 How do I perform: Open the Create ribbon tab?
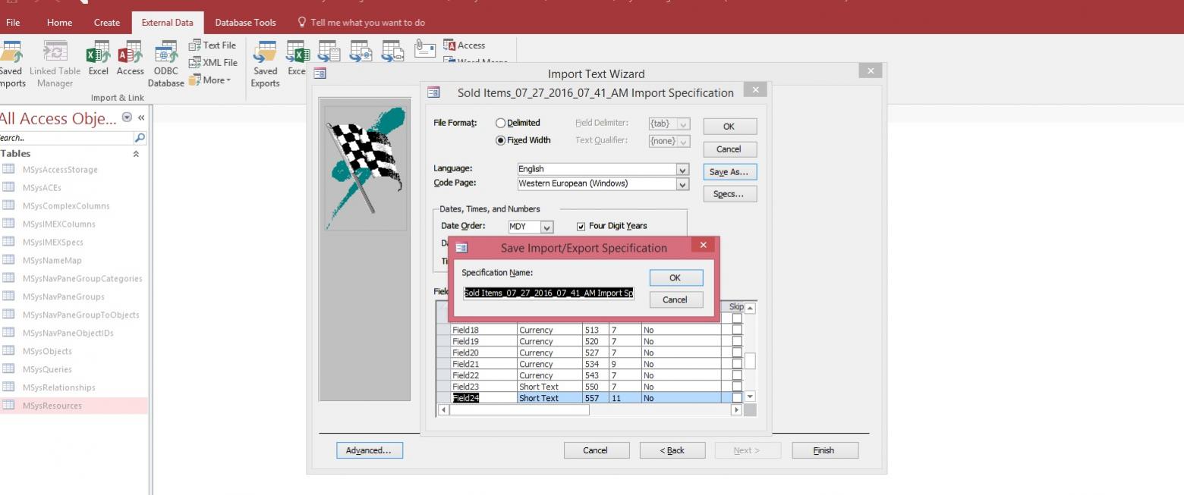(x=107, y=23)
